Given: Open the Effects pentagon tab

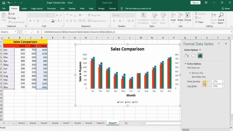Looking at the screenshot, I should [193, 56].
